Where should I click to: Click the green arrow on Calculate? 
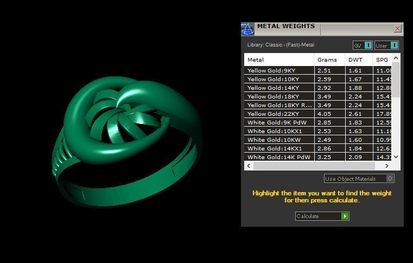coord(345,216)
